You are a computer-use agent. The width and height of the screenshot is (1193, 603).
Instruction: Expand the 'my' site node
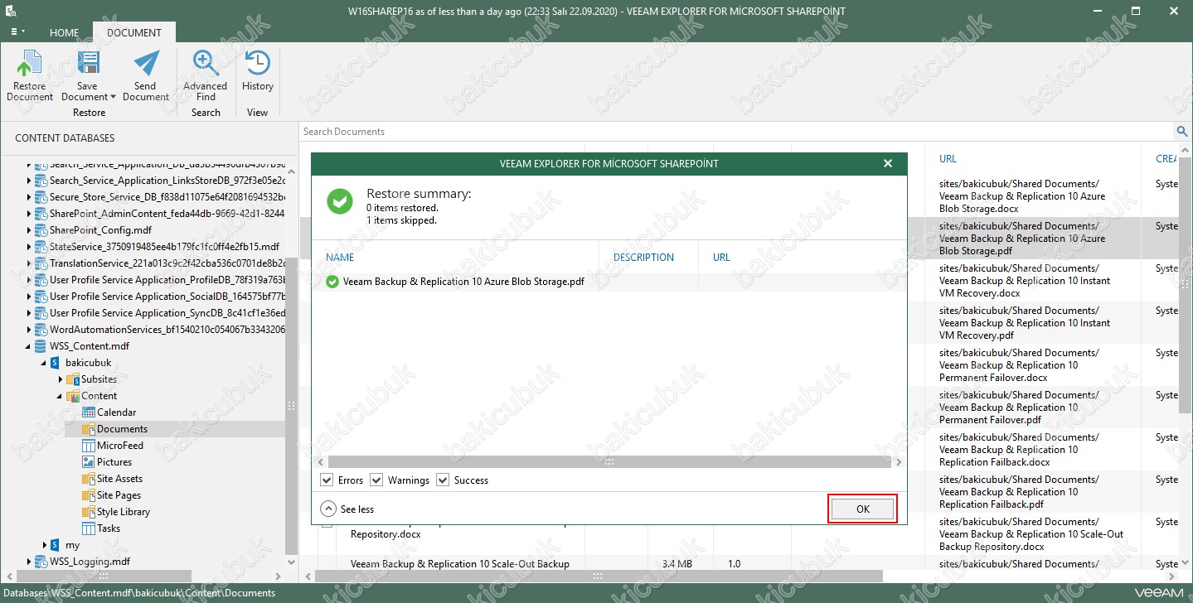(45, 545)
